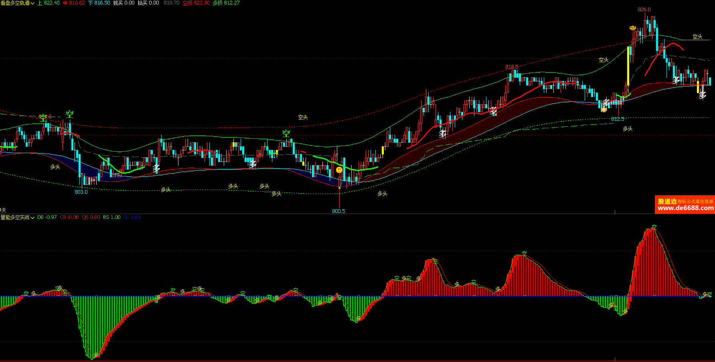Image resolution: width=715 pixels, height=362 pixels.
Task: Select the 多损 812.27 value in header
Action: [x=226, y=3]
